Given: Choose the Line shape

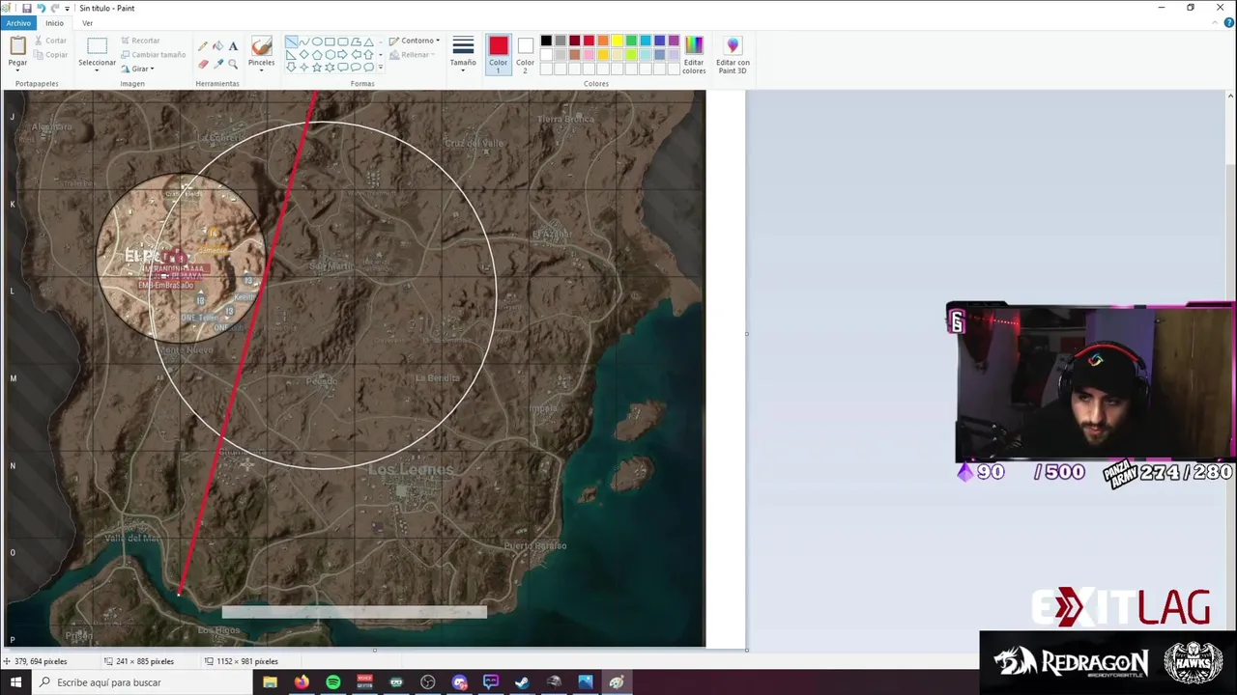Looking at the screenshot, I should [x=291, y=42].
